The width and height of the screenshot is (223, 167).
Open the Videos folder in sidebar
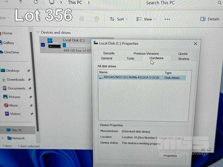(x=15, y=114)
